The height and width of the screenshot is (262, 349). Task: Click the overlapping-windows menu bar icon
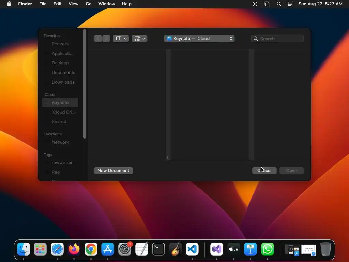tap(267, 4)
